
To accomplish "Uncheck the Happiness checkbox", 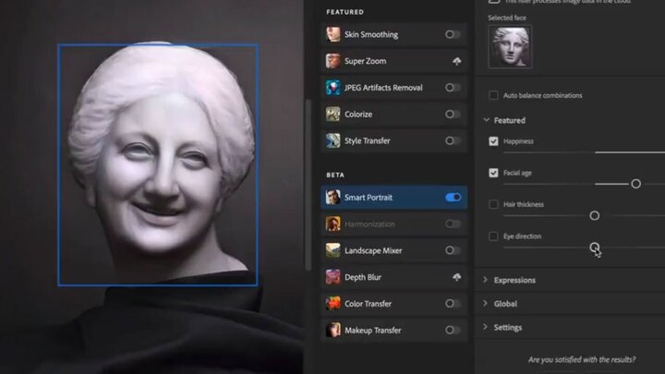I will pos(493,141).
